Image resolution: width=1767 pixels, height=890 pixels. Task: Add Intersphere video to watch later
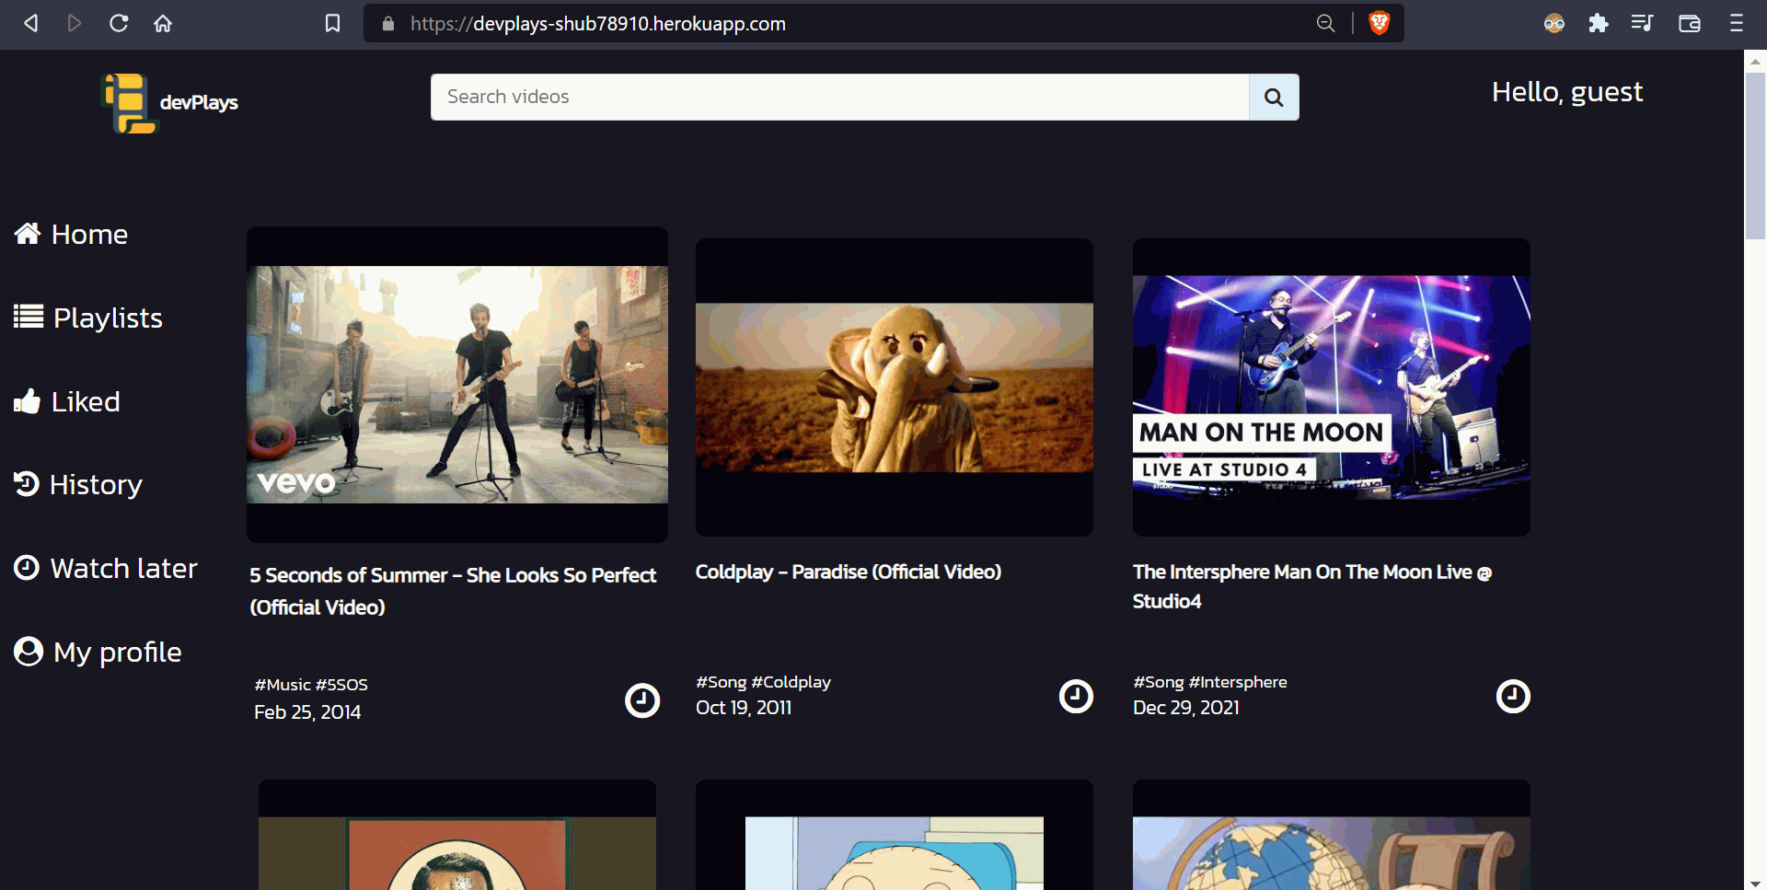coord(1512,697)
